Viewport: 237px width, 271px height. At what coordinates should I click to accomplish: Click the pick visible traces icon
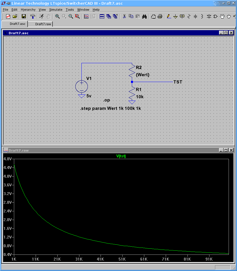click(86, 17)
